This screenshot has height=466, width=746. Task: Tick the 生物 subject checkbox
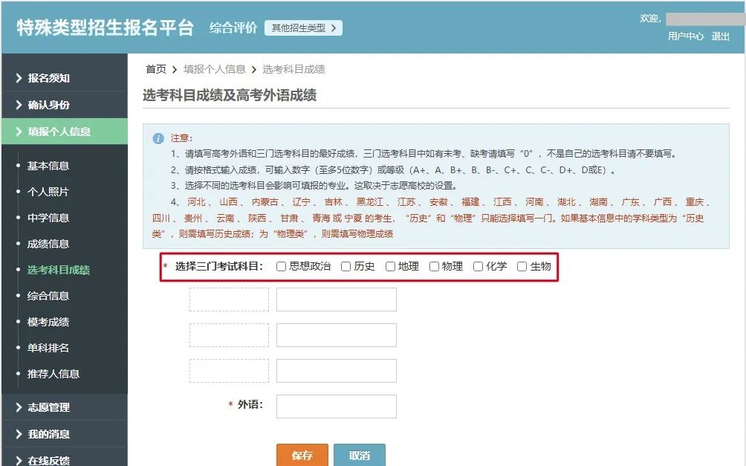click(522, 267)
